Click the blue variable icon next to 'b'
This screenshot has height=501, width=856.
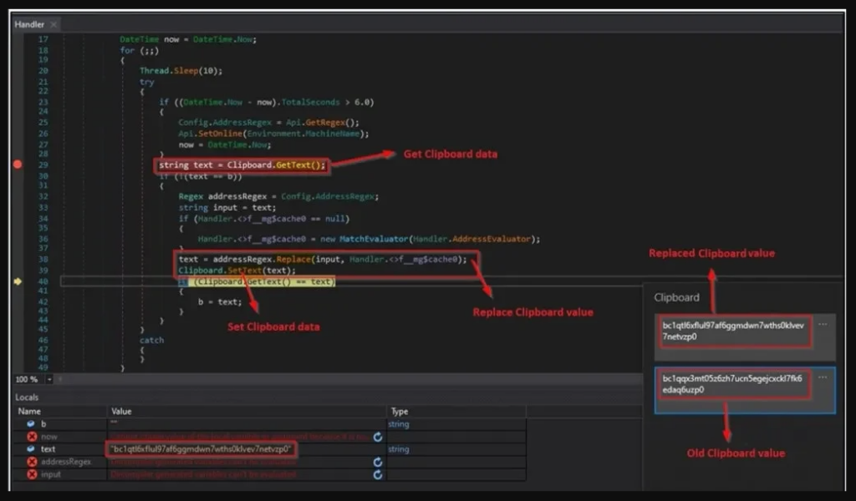click(x=31, y=423)
